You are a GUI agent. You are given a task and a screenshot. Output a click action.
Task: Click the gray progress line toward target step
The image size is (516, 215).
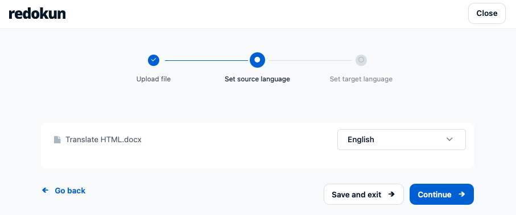(x=310, y=60)
